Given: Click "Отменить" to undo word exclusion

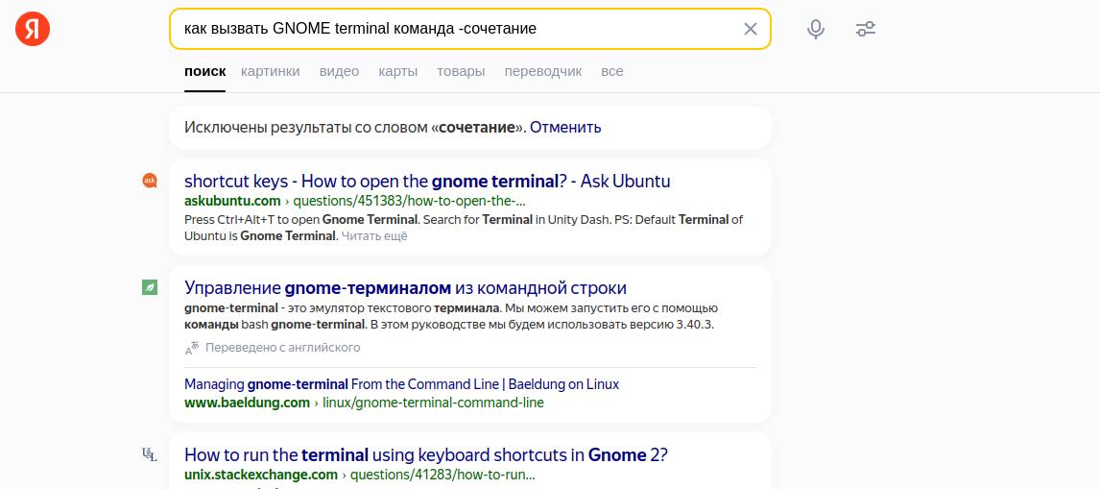Looking at the screenshot, I should pos(565,127).
